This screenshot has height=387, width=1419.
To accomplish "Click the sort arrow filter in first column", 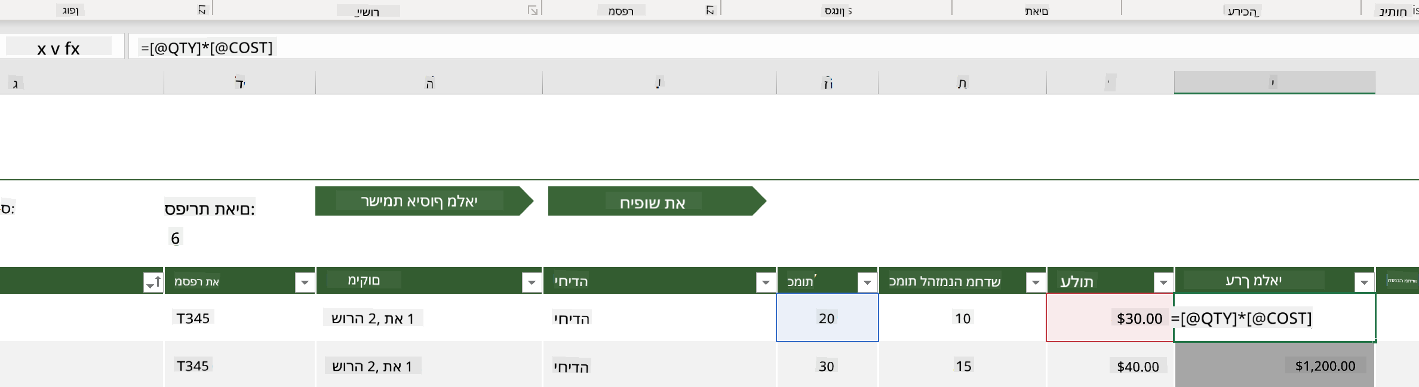I will pos(153,282).
